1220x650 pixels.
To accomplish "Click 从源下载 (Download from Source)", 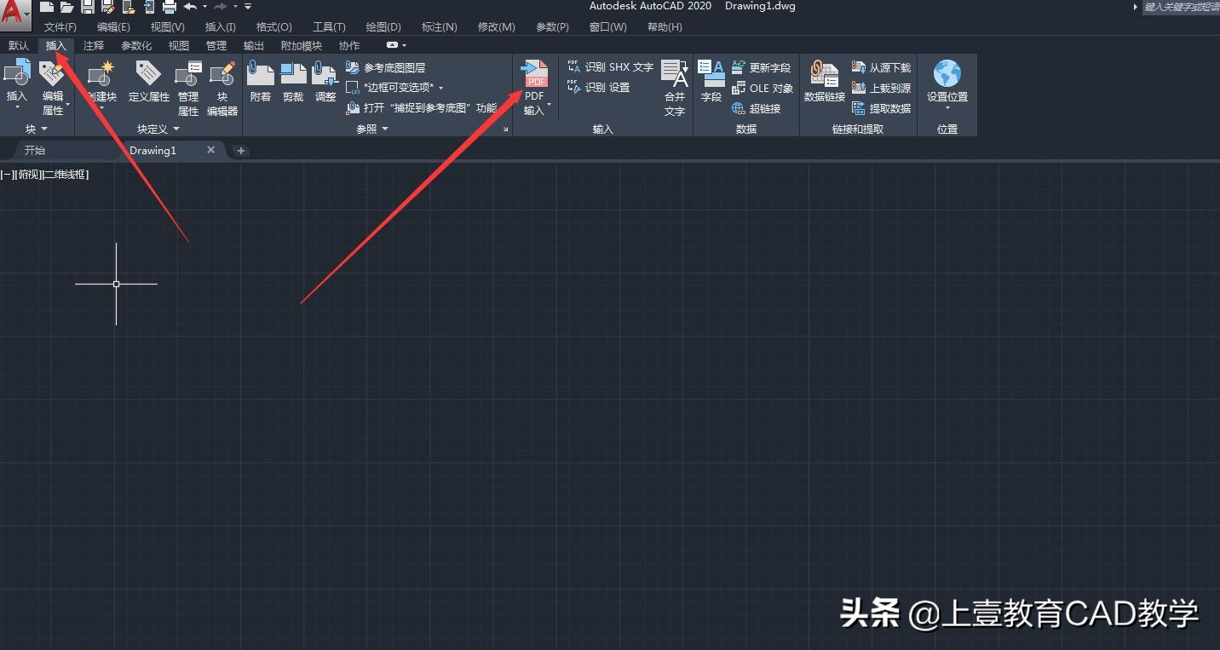I will [x=882, y=66].
